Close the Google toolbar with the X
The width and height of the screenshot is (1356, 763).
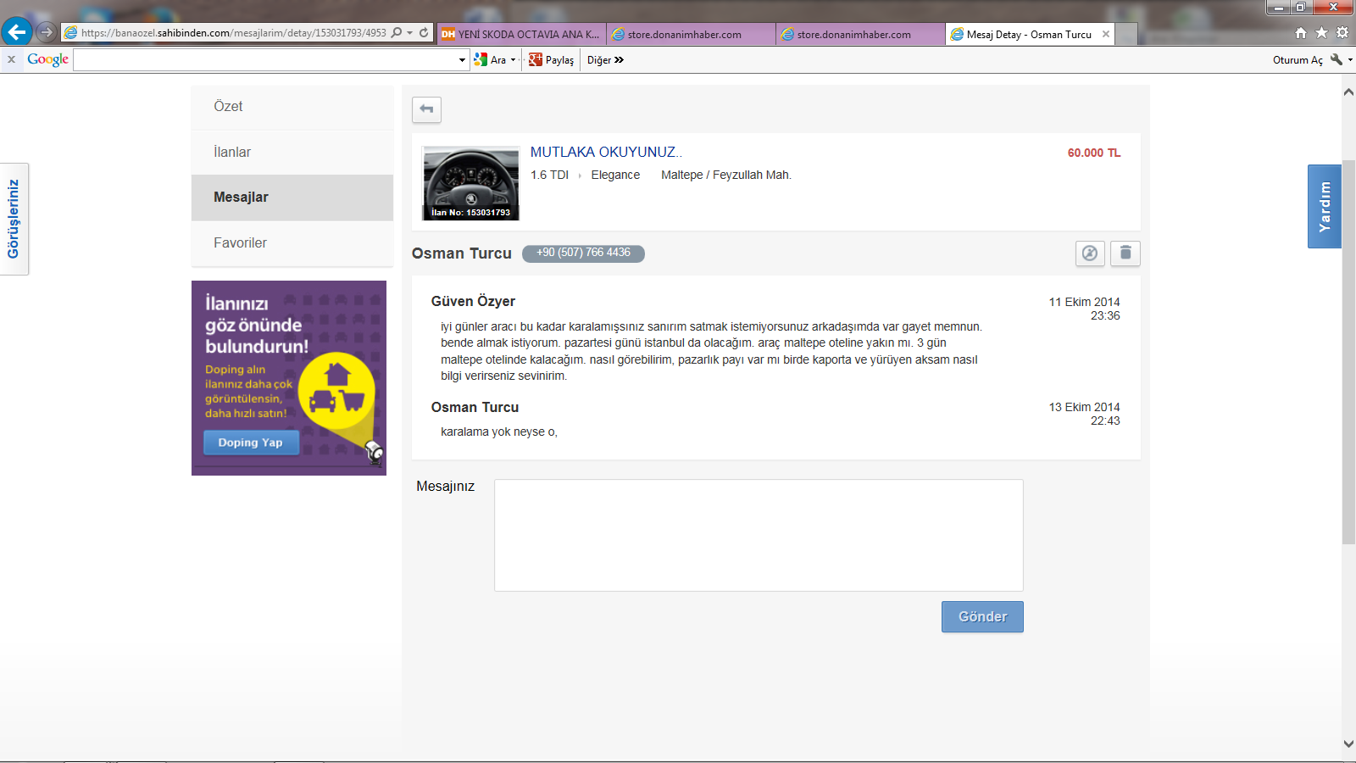pos(11,59)
